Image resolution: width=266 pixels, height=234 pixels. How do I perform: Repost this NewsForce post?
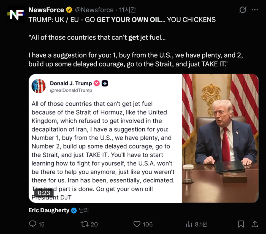click(x=85, y=224)
